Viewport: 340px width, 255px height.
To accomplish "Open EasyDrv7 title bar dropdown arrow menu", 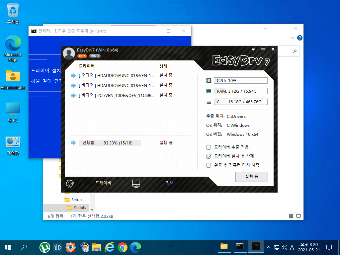I will [x=253, y=49].
